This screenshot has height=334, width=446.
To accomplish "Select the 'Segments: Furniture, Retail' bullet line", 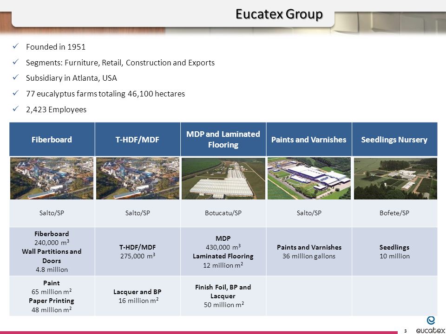I will (120, 63).
